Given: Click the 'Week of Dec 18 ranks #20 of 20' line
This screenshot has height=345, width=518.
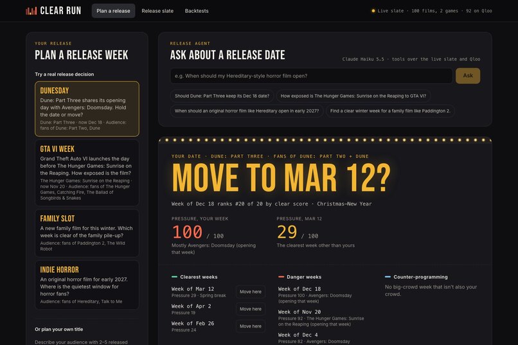Looking at the screenshot, I should (x=272, y=204).
